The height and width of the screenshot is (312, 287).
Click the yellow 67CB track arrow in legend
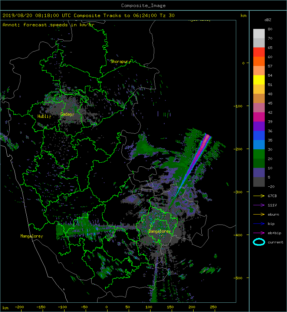click(259, 196)
